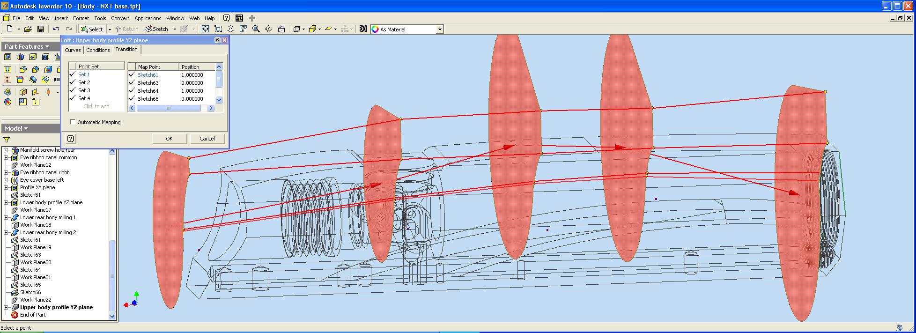Toggle checkmark for Sketch64 map point
Screen dimensions: 916x333
point(132,91)
